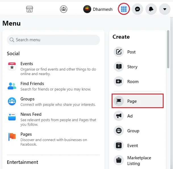Click the Story book icon
Screen dimensions: 173x169
119,67
